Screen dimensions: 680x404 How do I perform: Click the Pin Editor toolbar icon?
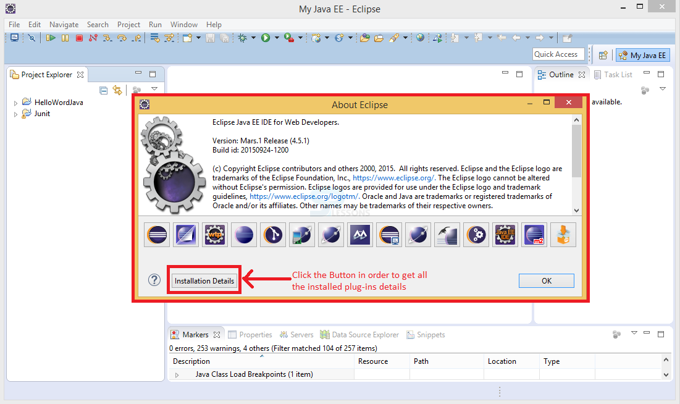tap(567, 38)
